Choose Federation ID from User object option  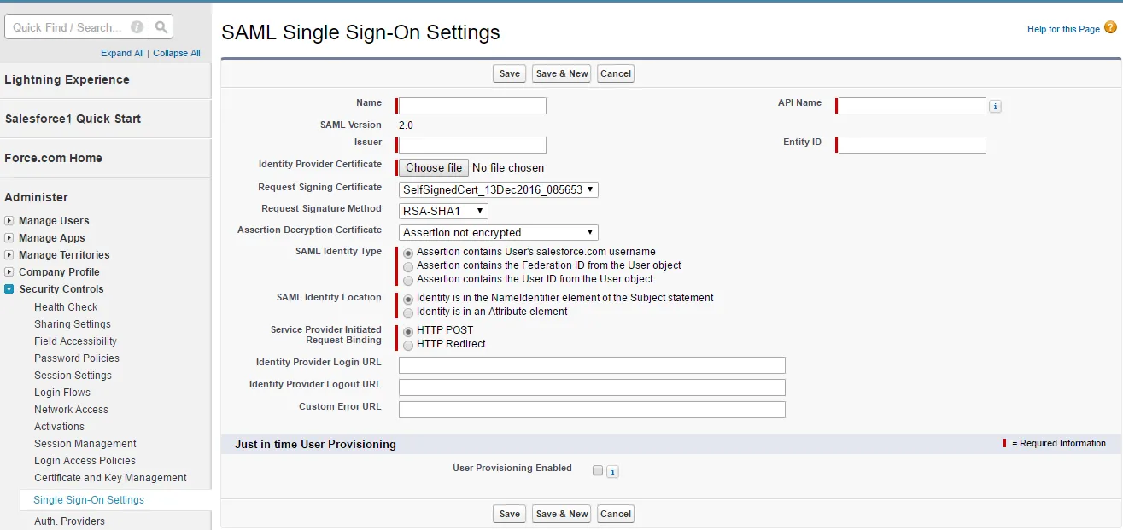[408, 266]
